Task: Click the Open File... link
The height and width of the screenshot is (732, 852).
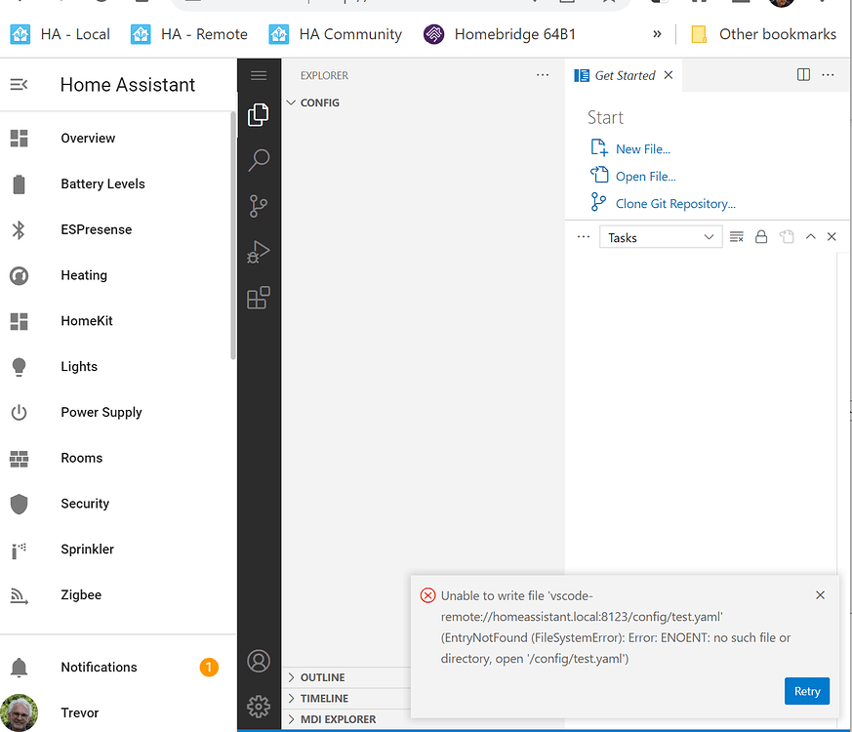Action: tap(645, 177)
